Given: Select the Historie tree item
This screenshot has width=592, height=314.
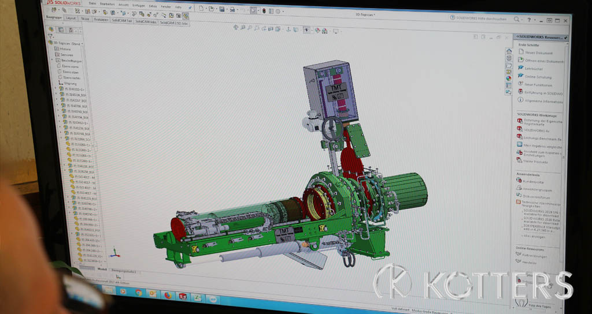Looking at the screenshot, I should pos(65,49).
